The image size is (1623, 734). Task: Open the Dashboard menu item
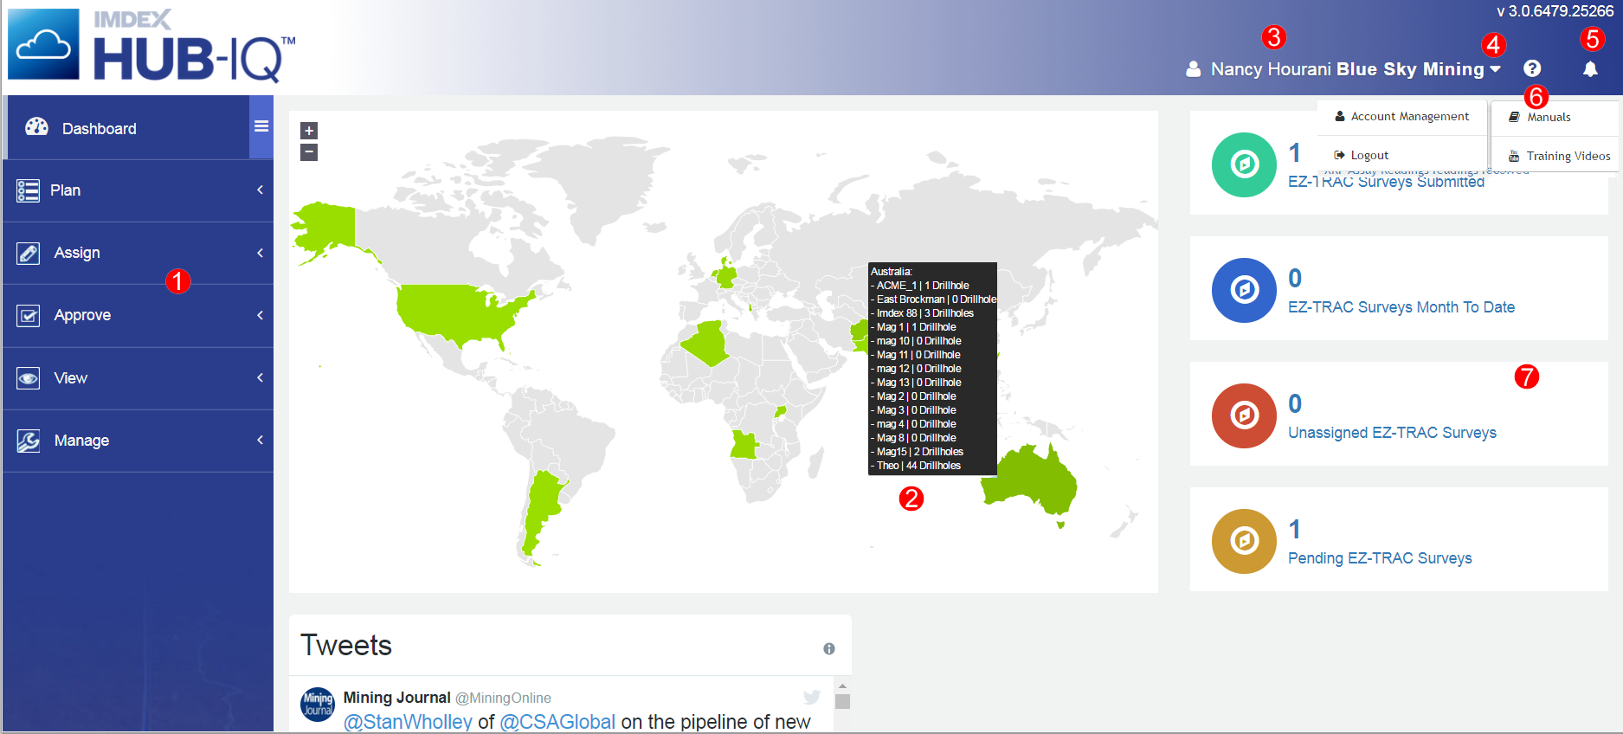(x=127, y=127)
